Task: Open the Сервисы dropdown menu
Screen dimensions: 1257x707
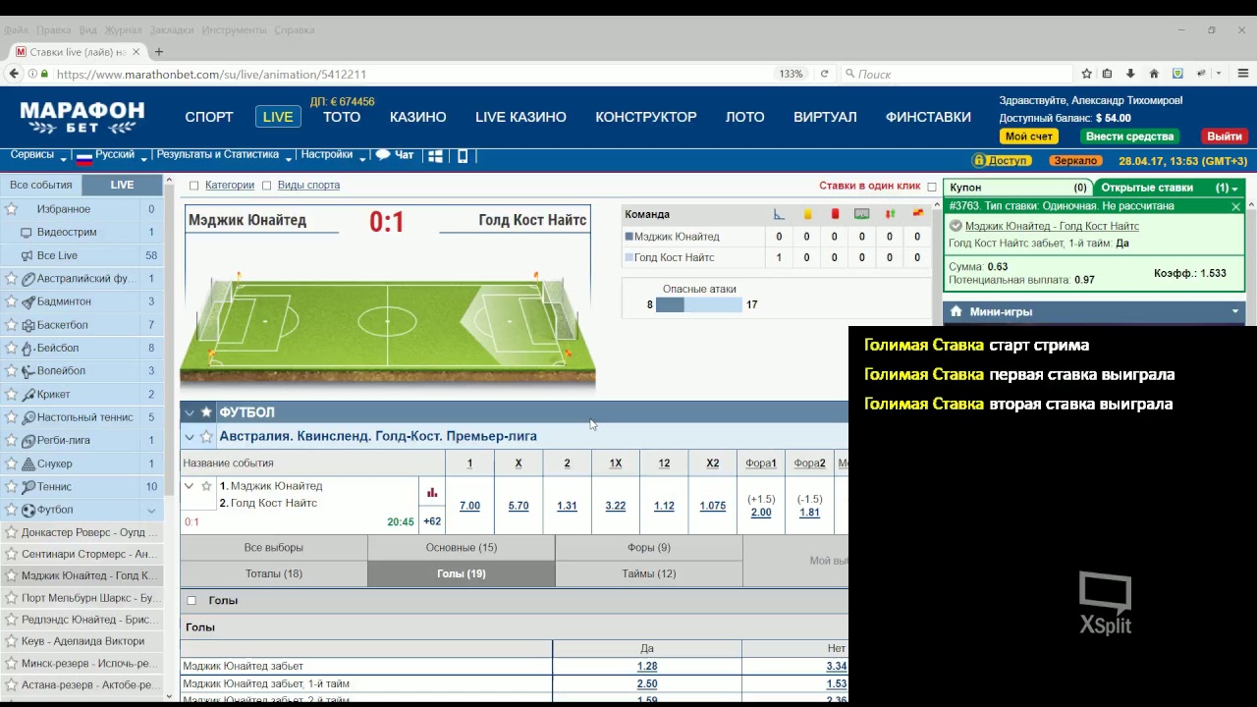Action: click(38, 155)
